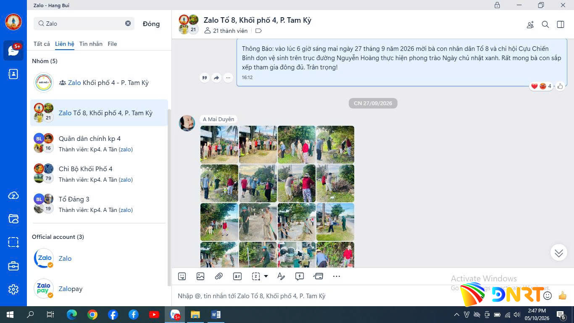The width and height of the screenshot is (574, 323).
Task: Send a contact card via toolbar icon
Action: (237, 276)
